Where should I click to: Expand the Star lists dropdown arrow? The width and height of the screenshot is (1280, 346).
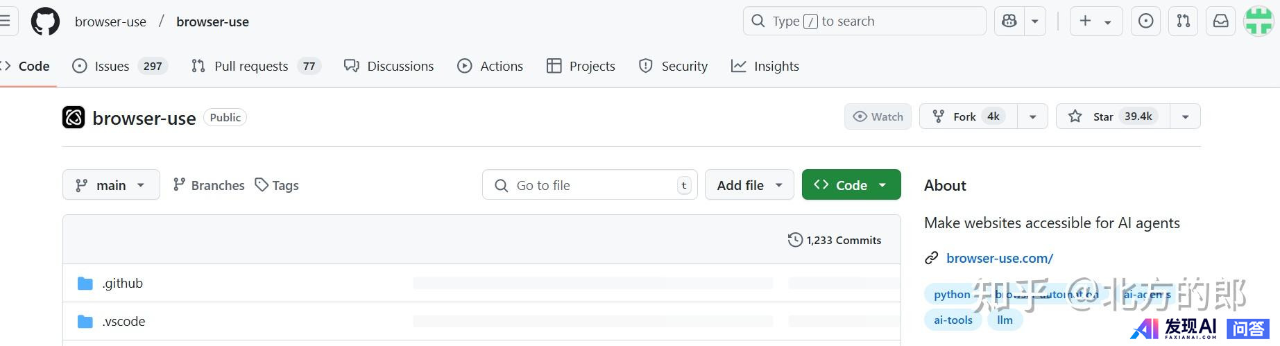coord(1186,116)
